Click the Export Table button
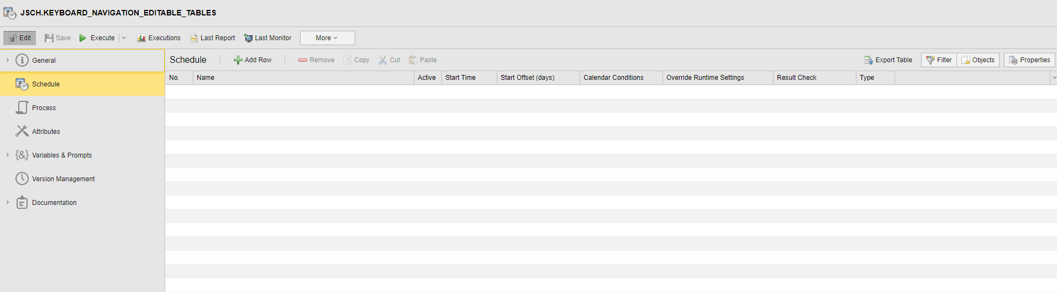Screen dimensions: 1057x292 (888, 60)
